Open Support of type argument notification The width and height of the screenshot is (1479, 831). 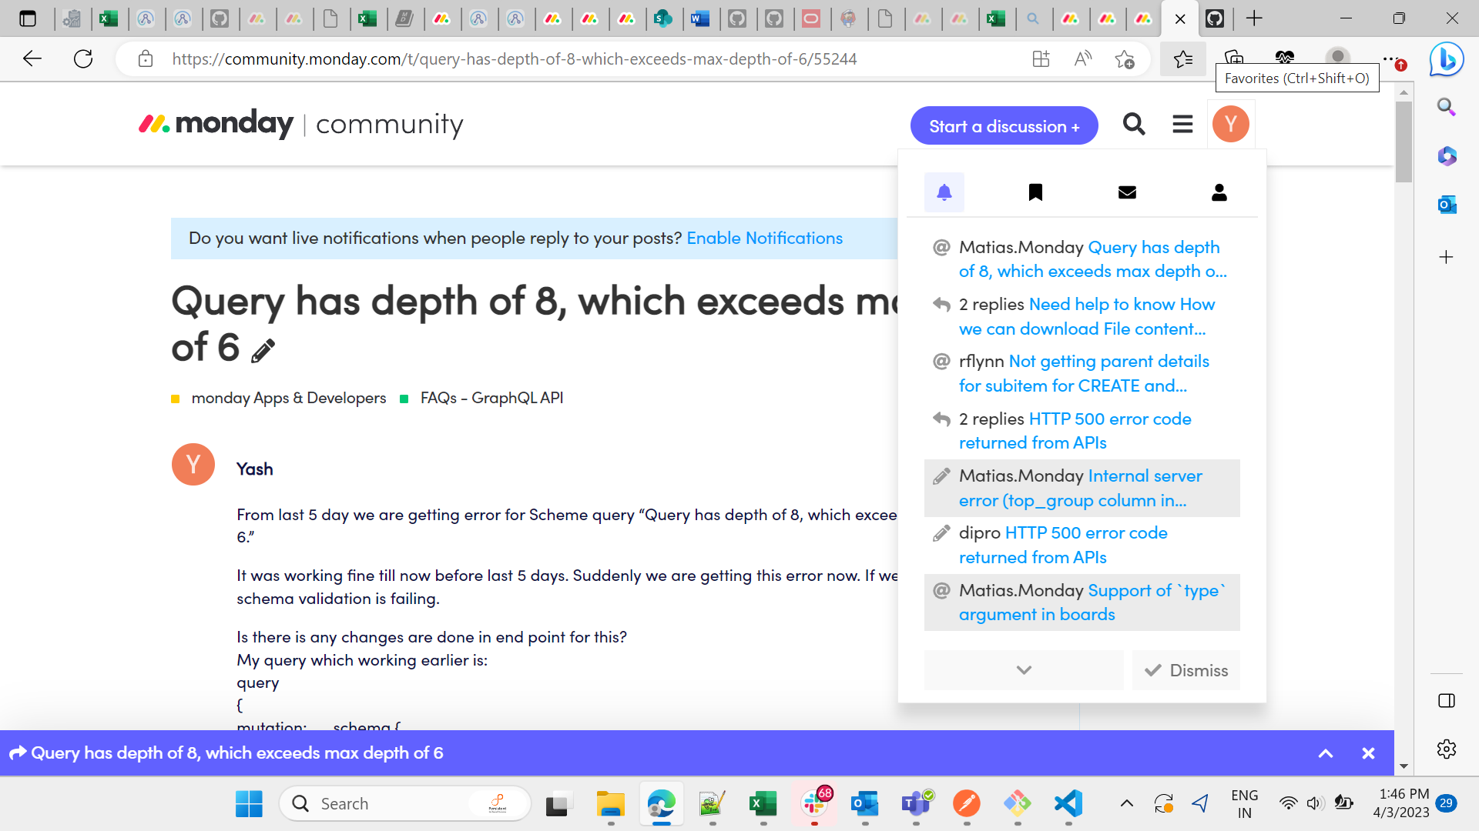pos(1082,602)
